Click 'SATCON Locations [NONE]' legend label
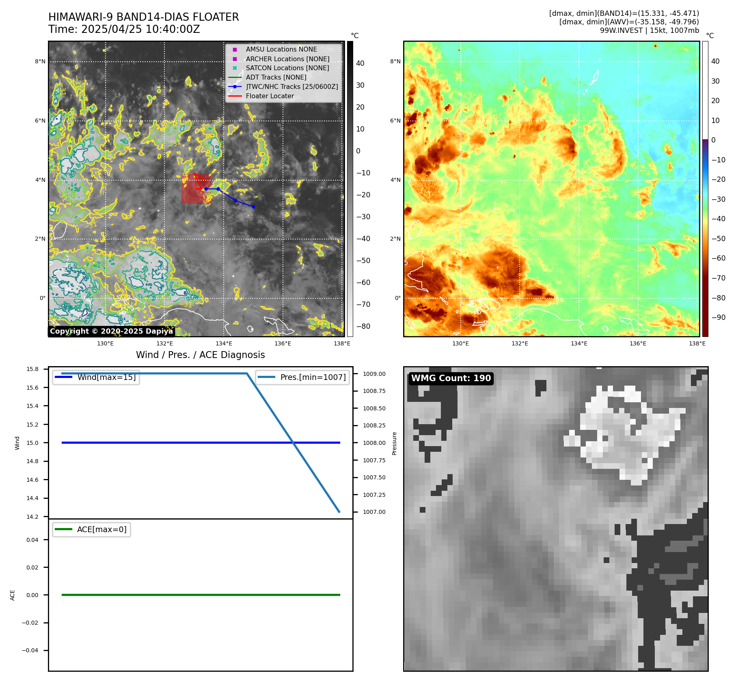 [x=287, y=68]
